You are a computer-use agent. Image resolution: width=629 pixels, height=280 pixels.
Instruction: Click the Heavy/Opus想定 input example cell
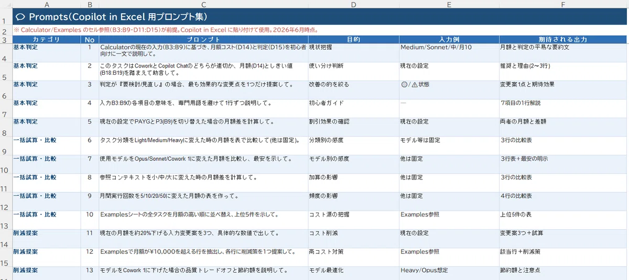pos(449,273)
